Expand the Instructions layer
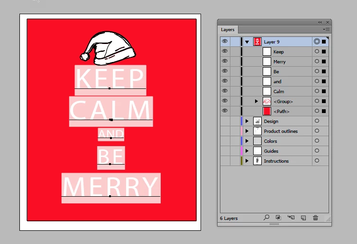Image resolution: width=357 pixels, height=244 pixels. click(x=247, y=161)
